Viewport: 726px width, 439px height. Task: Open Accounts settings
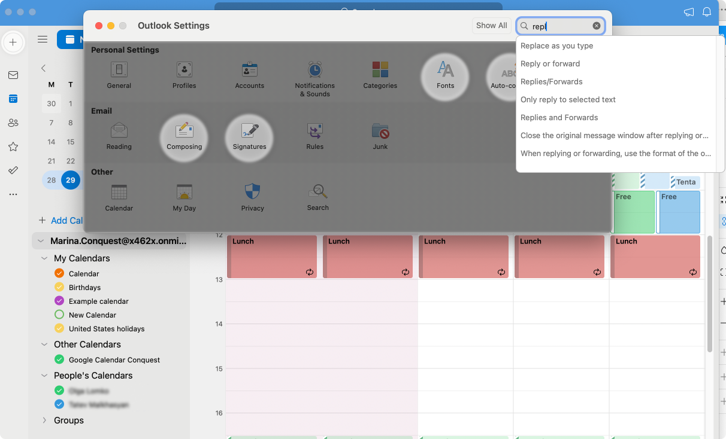(x=249, y=75)
